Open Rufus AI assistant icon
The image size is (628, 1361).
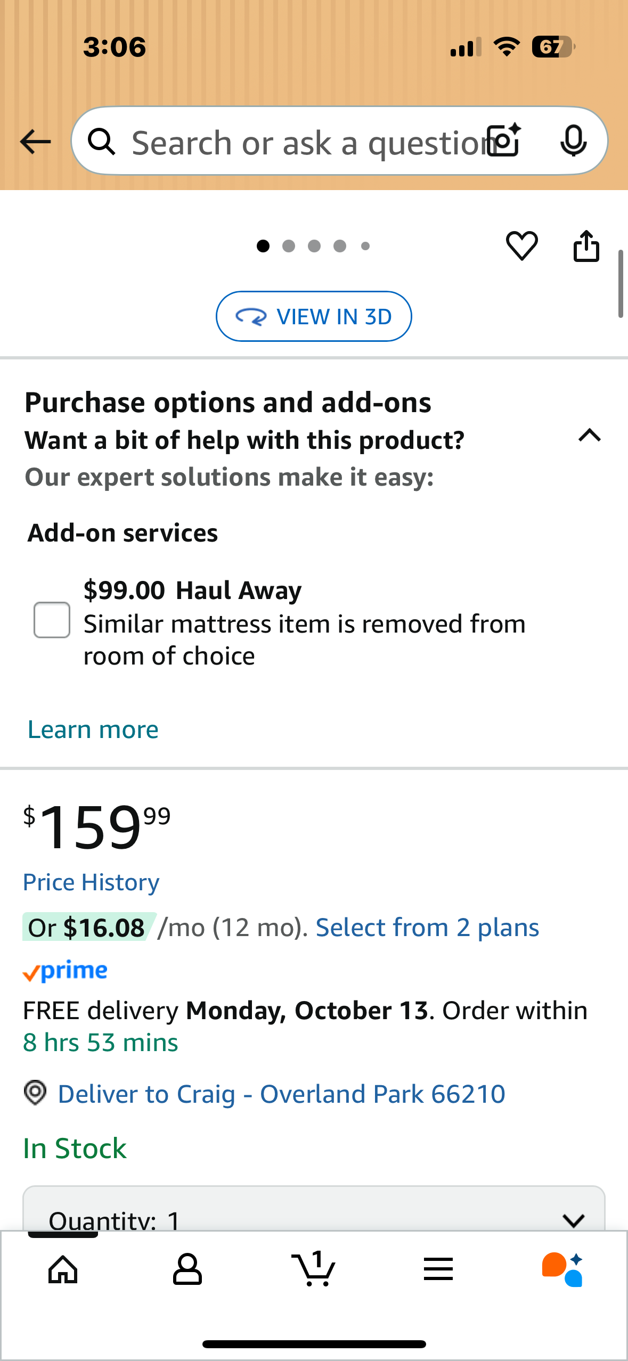click(562, 1269)
